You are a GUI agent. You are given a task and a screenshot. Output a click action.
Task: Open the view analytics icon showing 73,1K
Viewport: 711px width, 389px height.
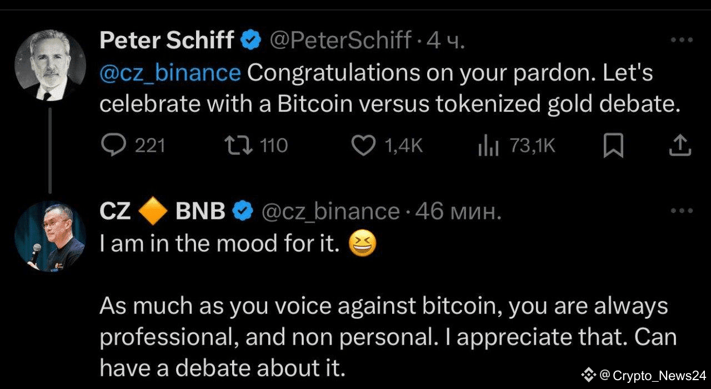click(488, 146)
